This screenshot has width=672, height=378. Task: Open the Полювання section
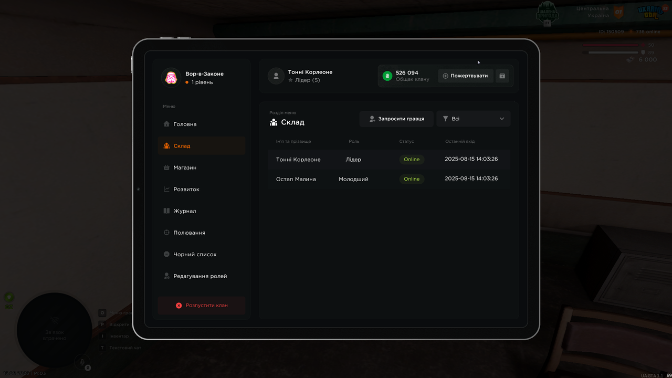[x=202, y=233]
